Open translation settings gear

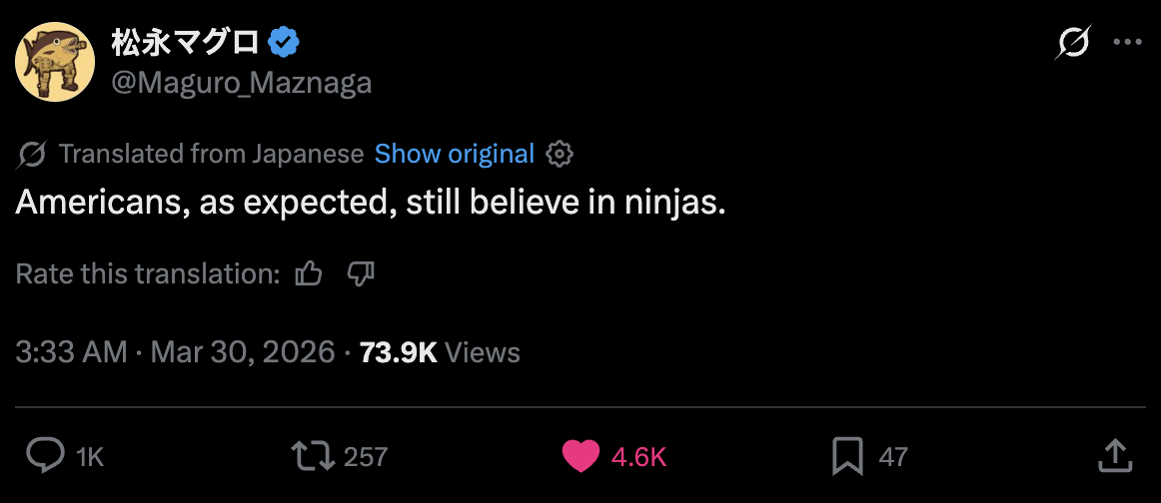[x=561, y=154]
